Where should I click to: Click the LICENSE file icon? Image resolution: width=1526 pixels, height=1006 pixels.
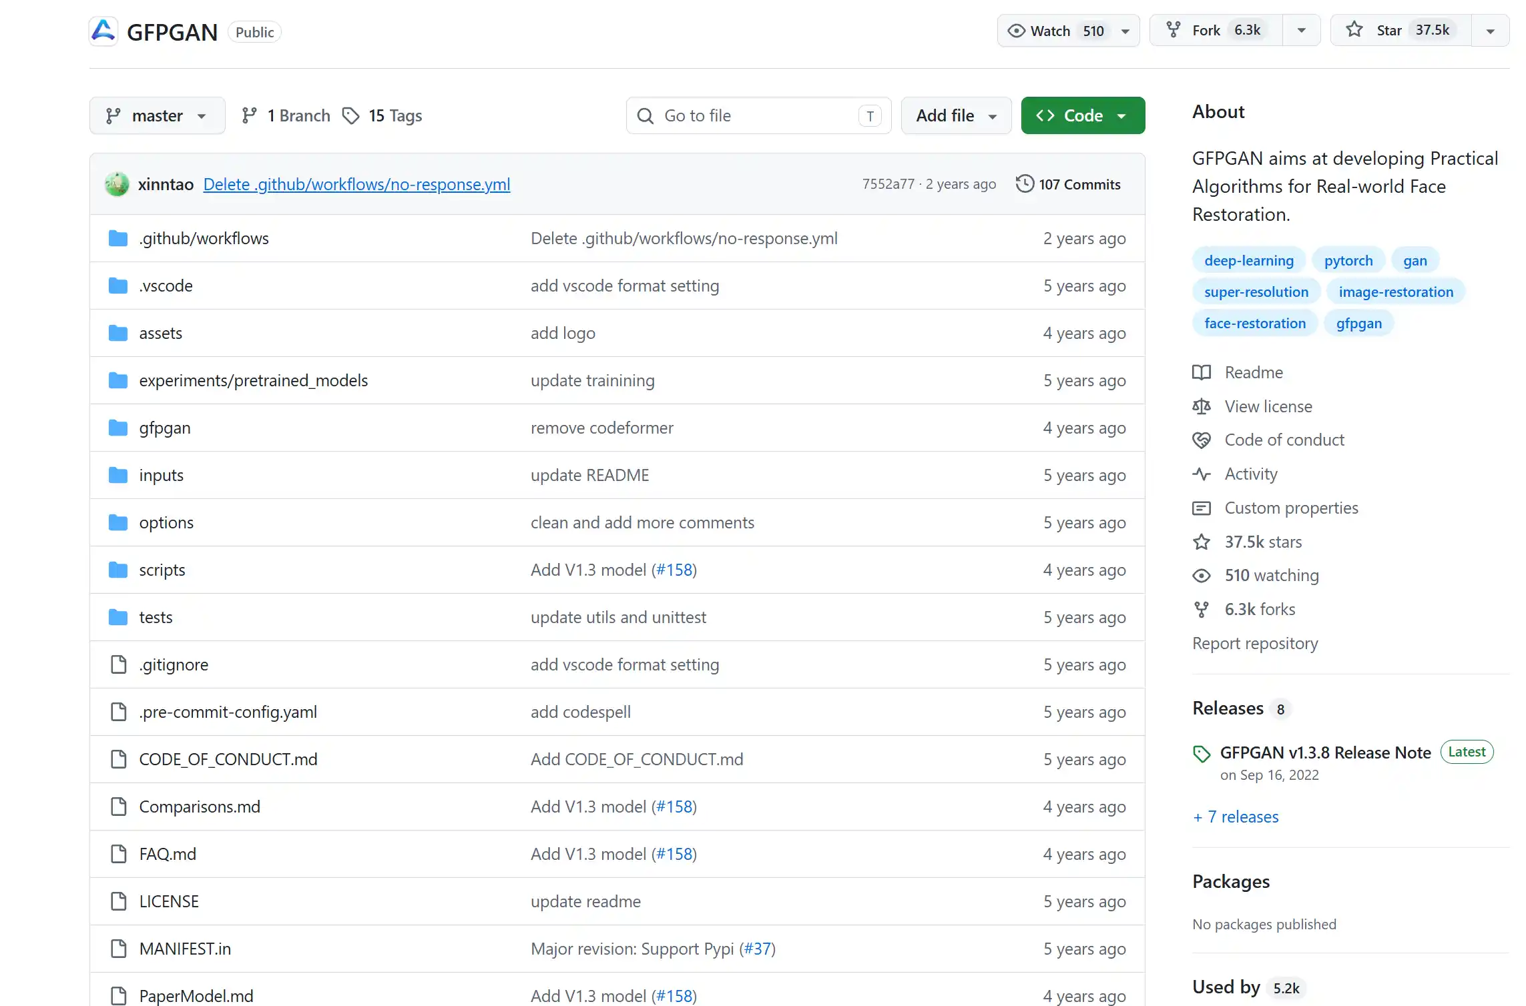pyautogui.click(x=118, y=901)
